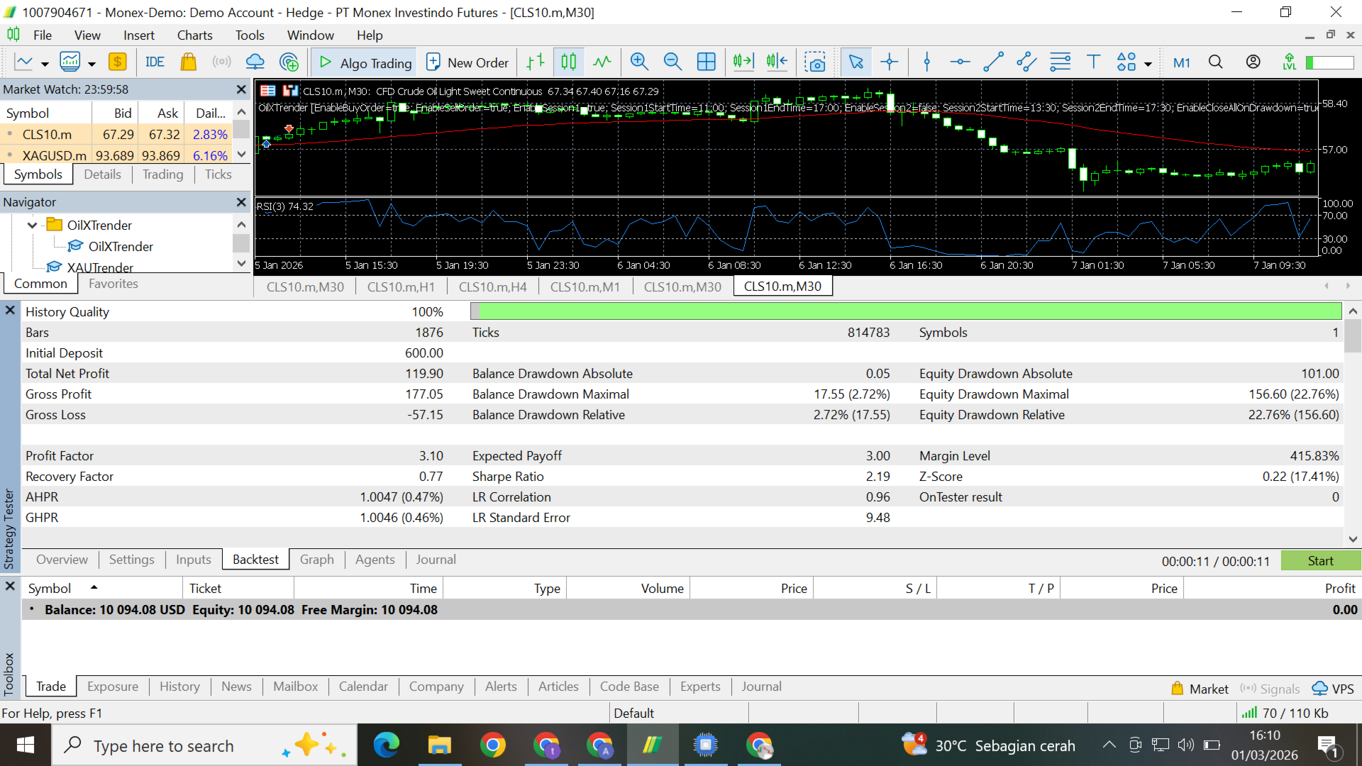1362x766 pixels.
Task: Collapse the OilXTrender folder in Navigator
Action: click(x=32, y=226)
